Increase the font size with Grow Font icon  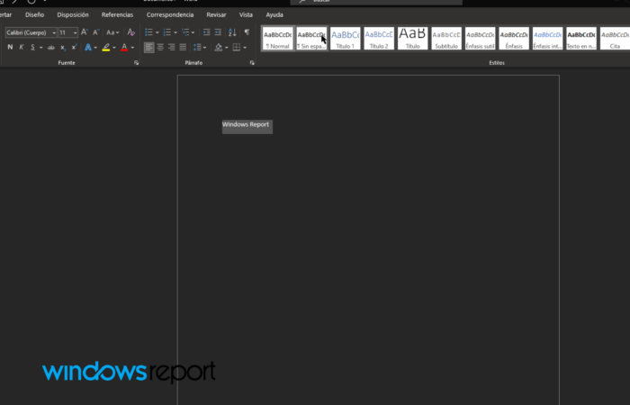tap(85, 32)
